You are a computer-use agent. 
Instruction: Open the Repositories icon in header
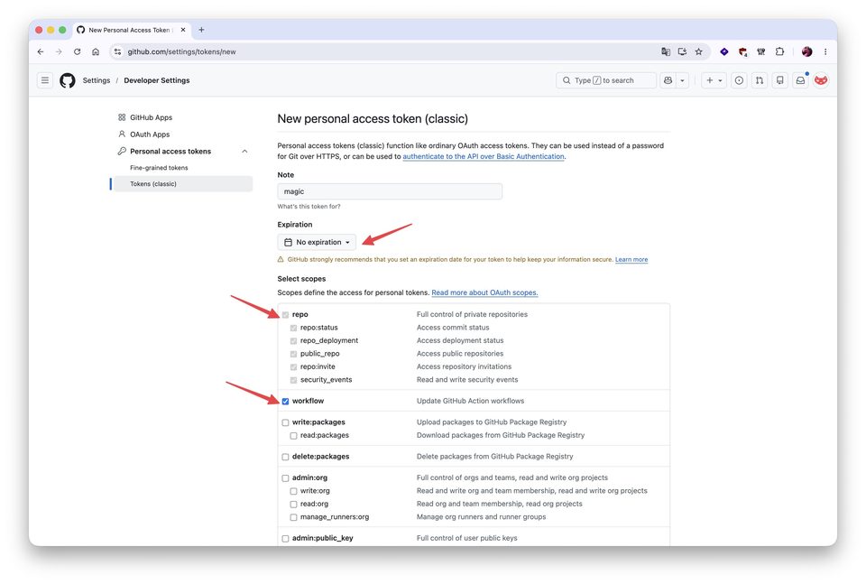(779, 80)
